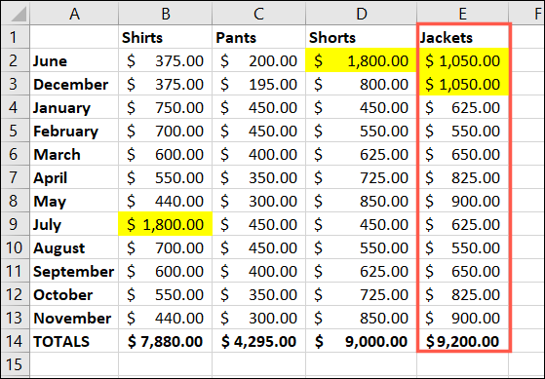Select column B header
Screen dimensions: 545x379
pos(165,14)
